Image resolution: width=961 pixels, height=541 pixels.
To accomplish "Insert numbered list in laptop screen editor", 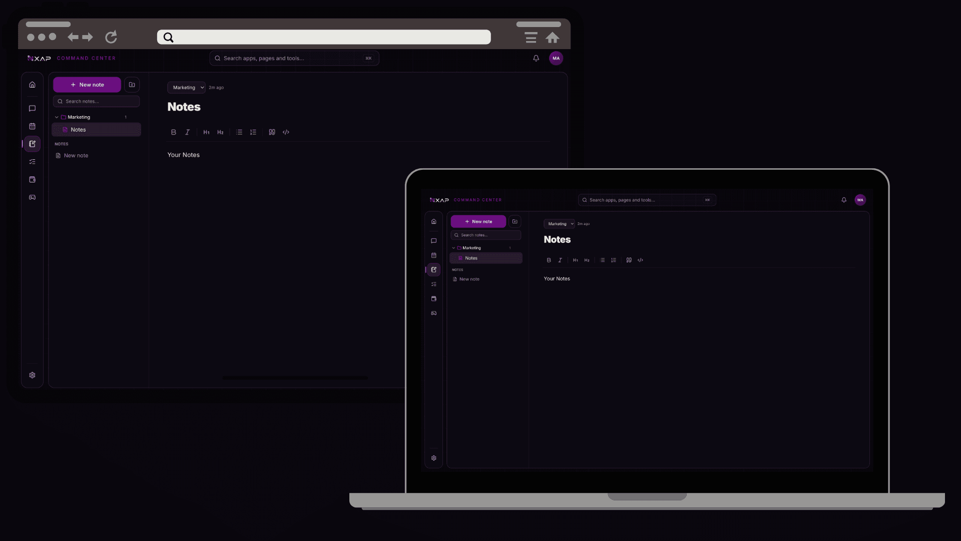I will [614, 260].
